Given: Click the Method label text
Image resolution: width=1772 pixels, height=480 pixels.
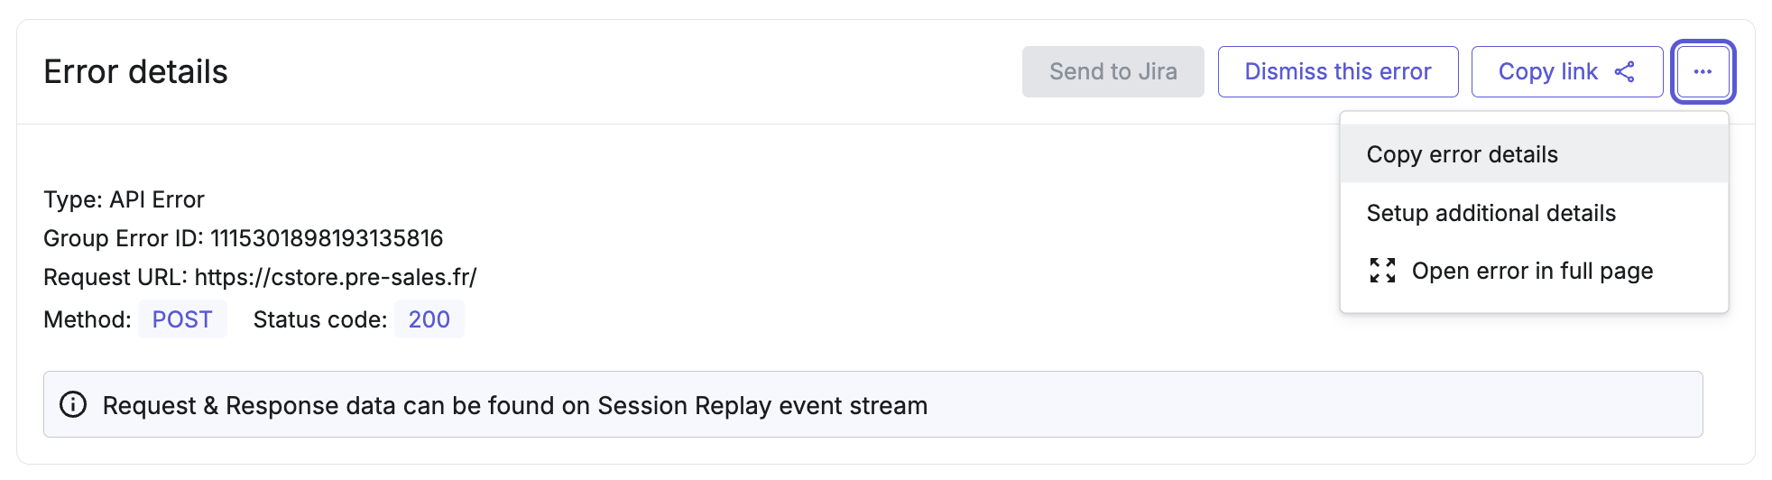Looking at the screenshot, I should point(87,319).
